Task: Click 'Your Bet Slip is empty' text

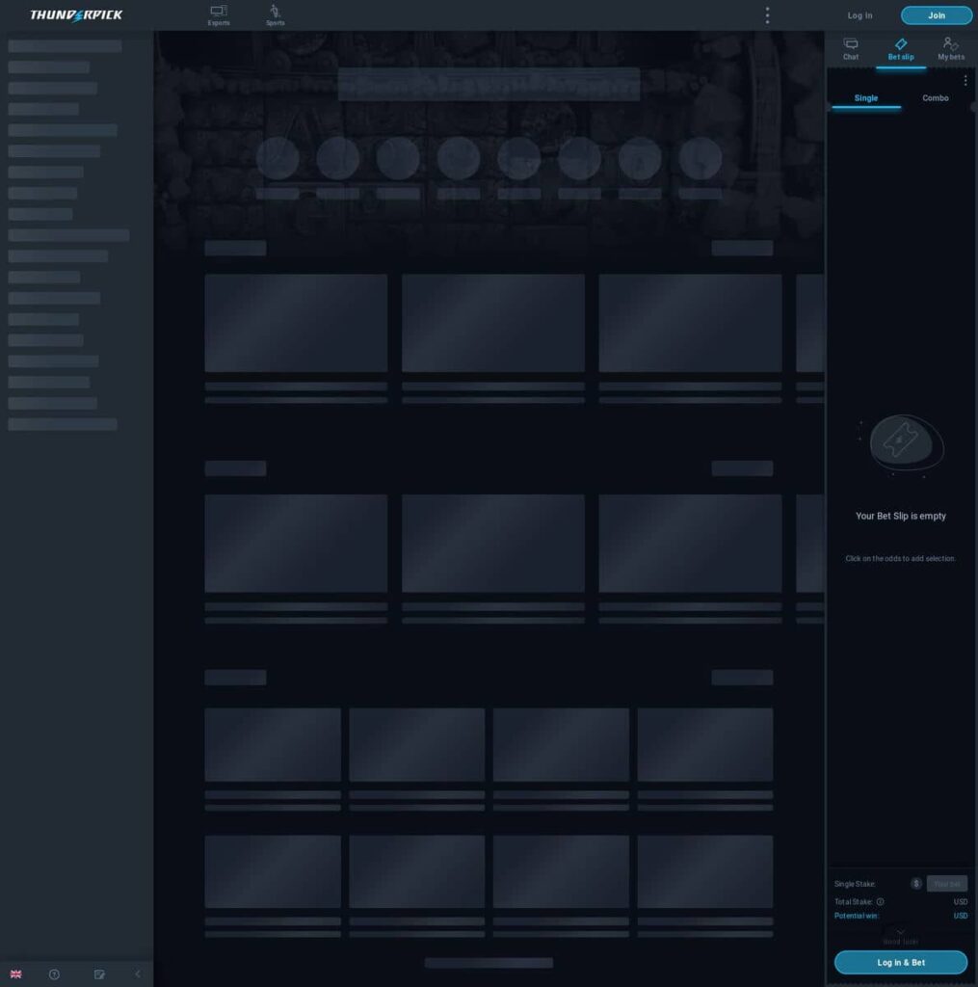Action: (x=901, y=517)
